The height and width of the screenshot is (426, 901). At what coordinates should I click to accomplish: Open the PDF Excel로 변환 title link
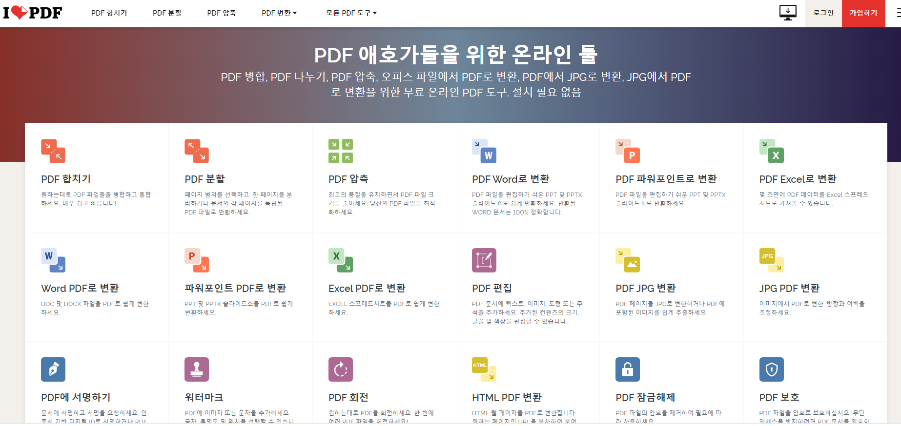click(798, 179)
